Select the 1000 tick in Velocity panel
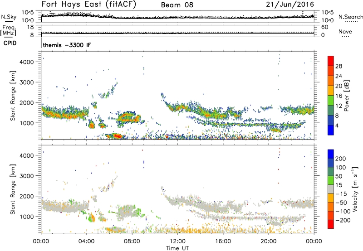363x251 pixels. pos(26,217)
